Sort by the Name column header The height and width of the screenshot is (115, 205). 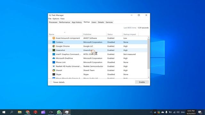click(x=65, y=34)
